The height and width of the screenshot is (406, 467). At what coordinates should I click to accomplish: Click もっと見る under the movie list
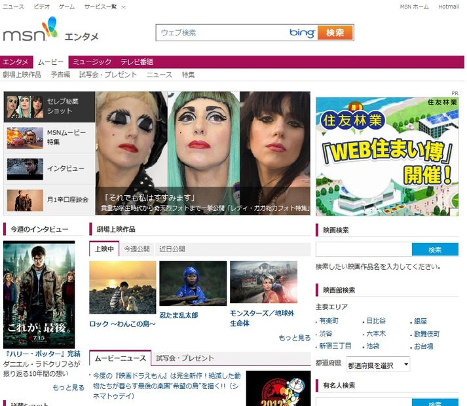click(295, 338)
